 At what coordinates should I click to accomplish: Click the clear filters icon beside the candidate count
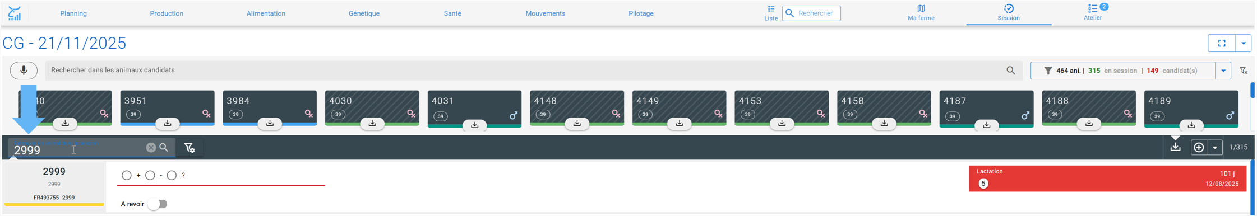tap(1244, 71)
